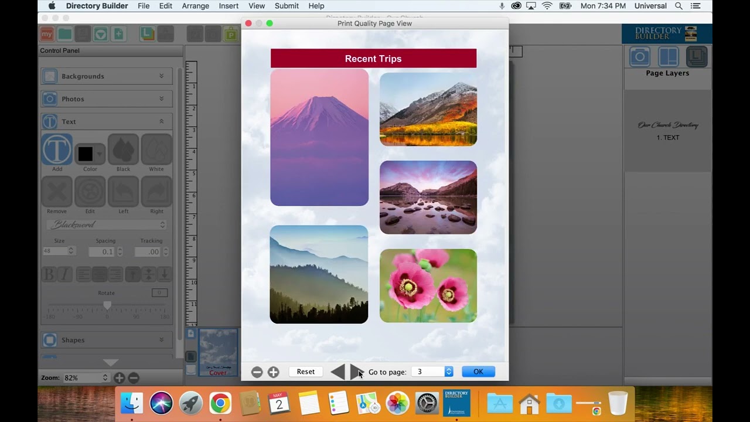Expand the Photos section
This screenshot has height=422, width=750.
(161, 98)
